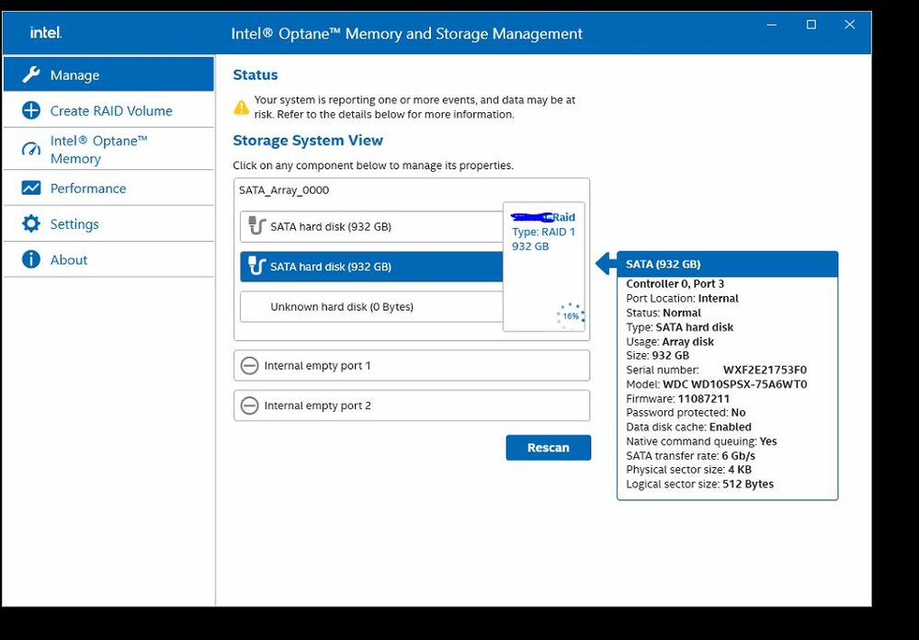Select Internal empty port 2 row
Screen dimensions: 919x640
pos(412,406)
